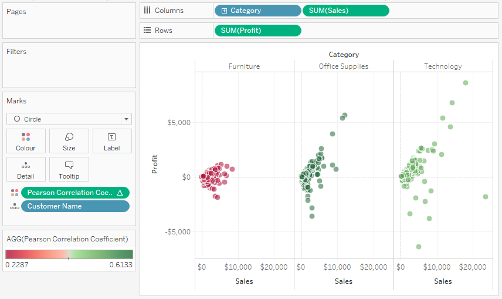Click the $0 Profit axis label

click(x=186, y=177)
